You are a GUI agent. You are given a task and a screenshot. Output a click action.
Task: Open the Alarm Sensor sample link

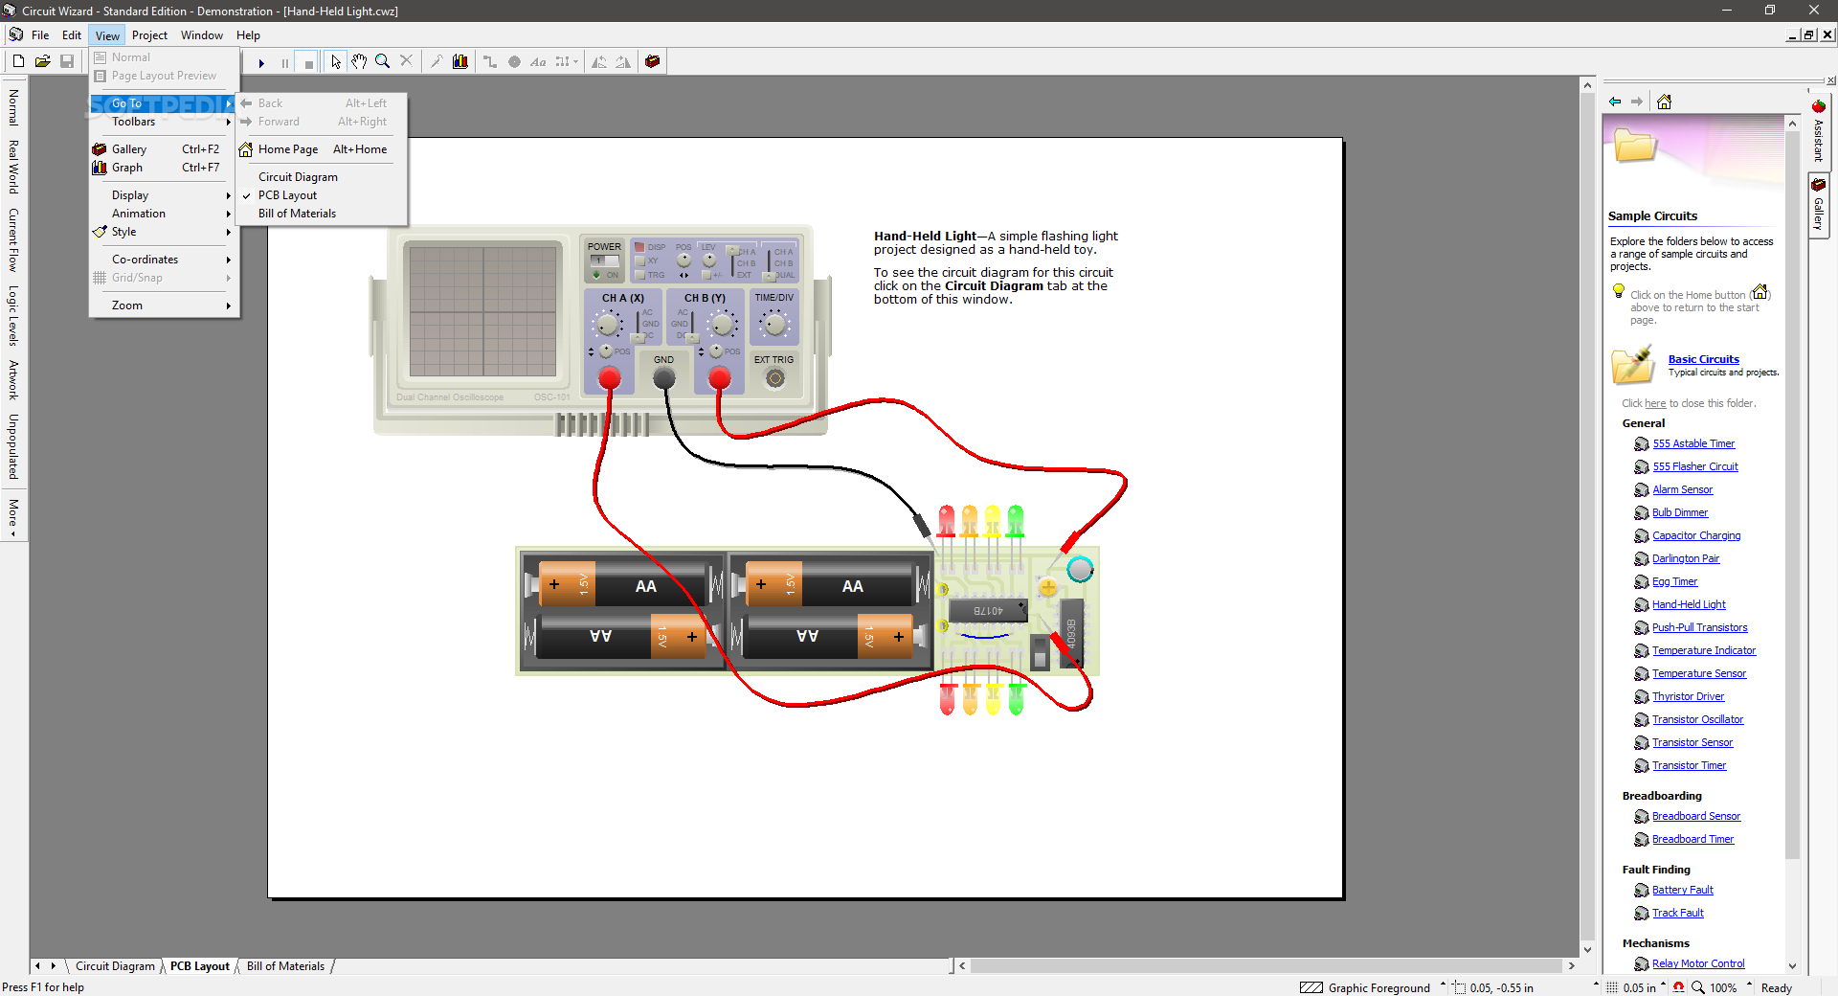point(1682,490)
